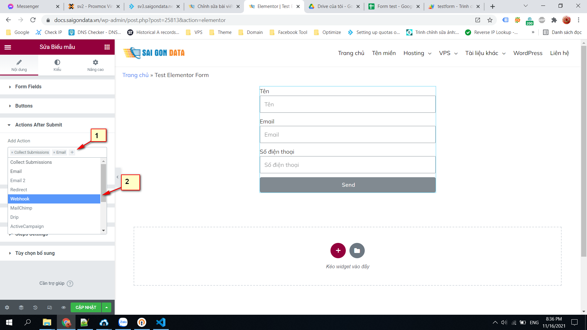The image size is (587, 330).
Task: Open the Windows Start menu
Action: pyautogui.click(x=9, y=322)
